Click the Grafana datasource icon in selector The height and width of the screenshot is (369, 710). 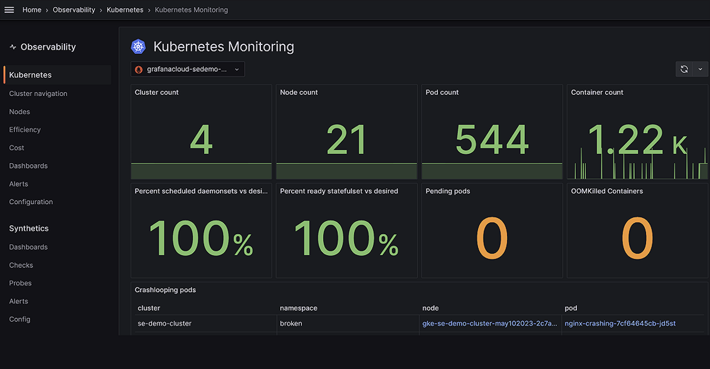click(139, 69)
